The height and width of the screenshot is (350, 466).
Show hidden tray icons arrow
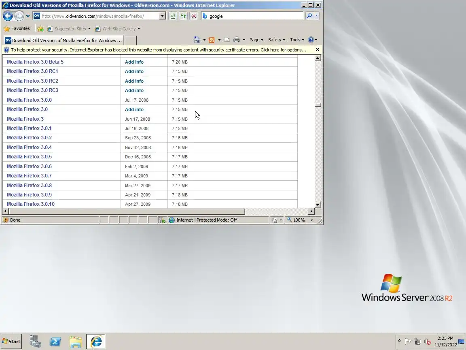pos(399,341)
